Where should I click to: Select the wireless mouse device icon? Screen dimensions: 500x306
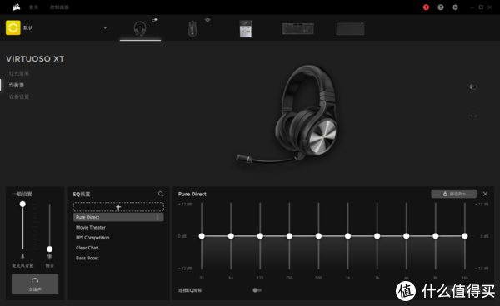tap(192, 28)
